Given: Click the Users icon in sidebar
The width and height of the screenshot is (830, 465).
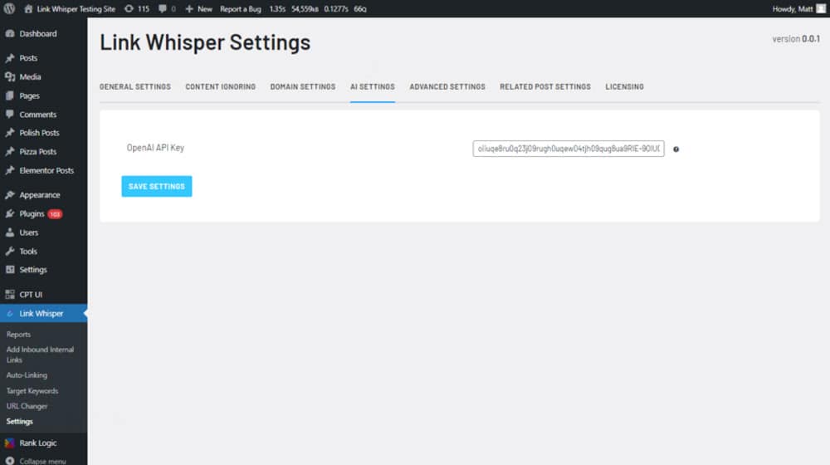Looking at the screenshot, I should tap(9, 232).
